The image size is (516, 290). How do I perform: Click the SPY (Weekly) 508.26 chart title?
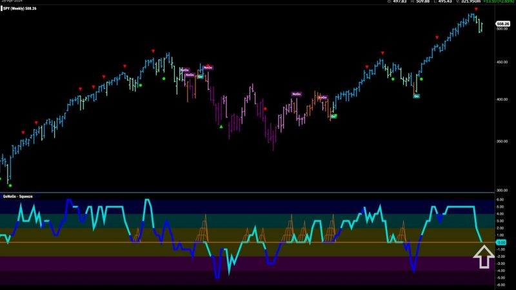[x=20, y=8]
